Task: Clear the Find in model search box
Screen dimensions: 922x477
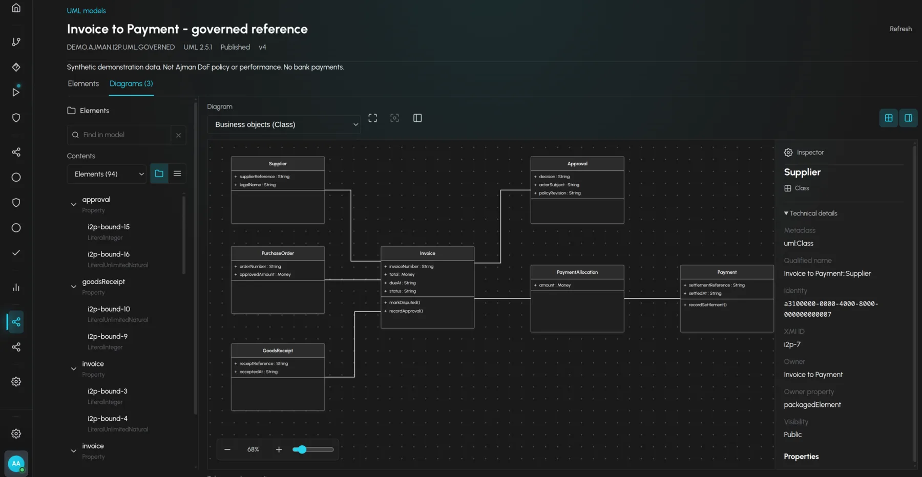Action: tap(178, 135)
